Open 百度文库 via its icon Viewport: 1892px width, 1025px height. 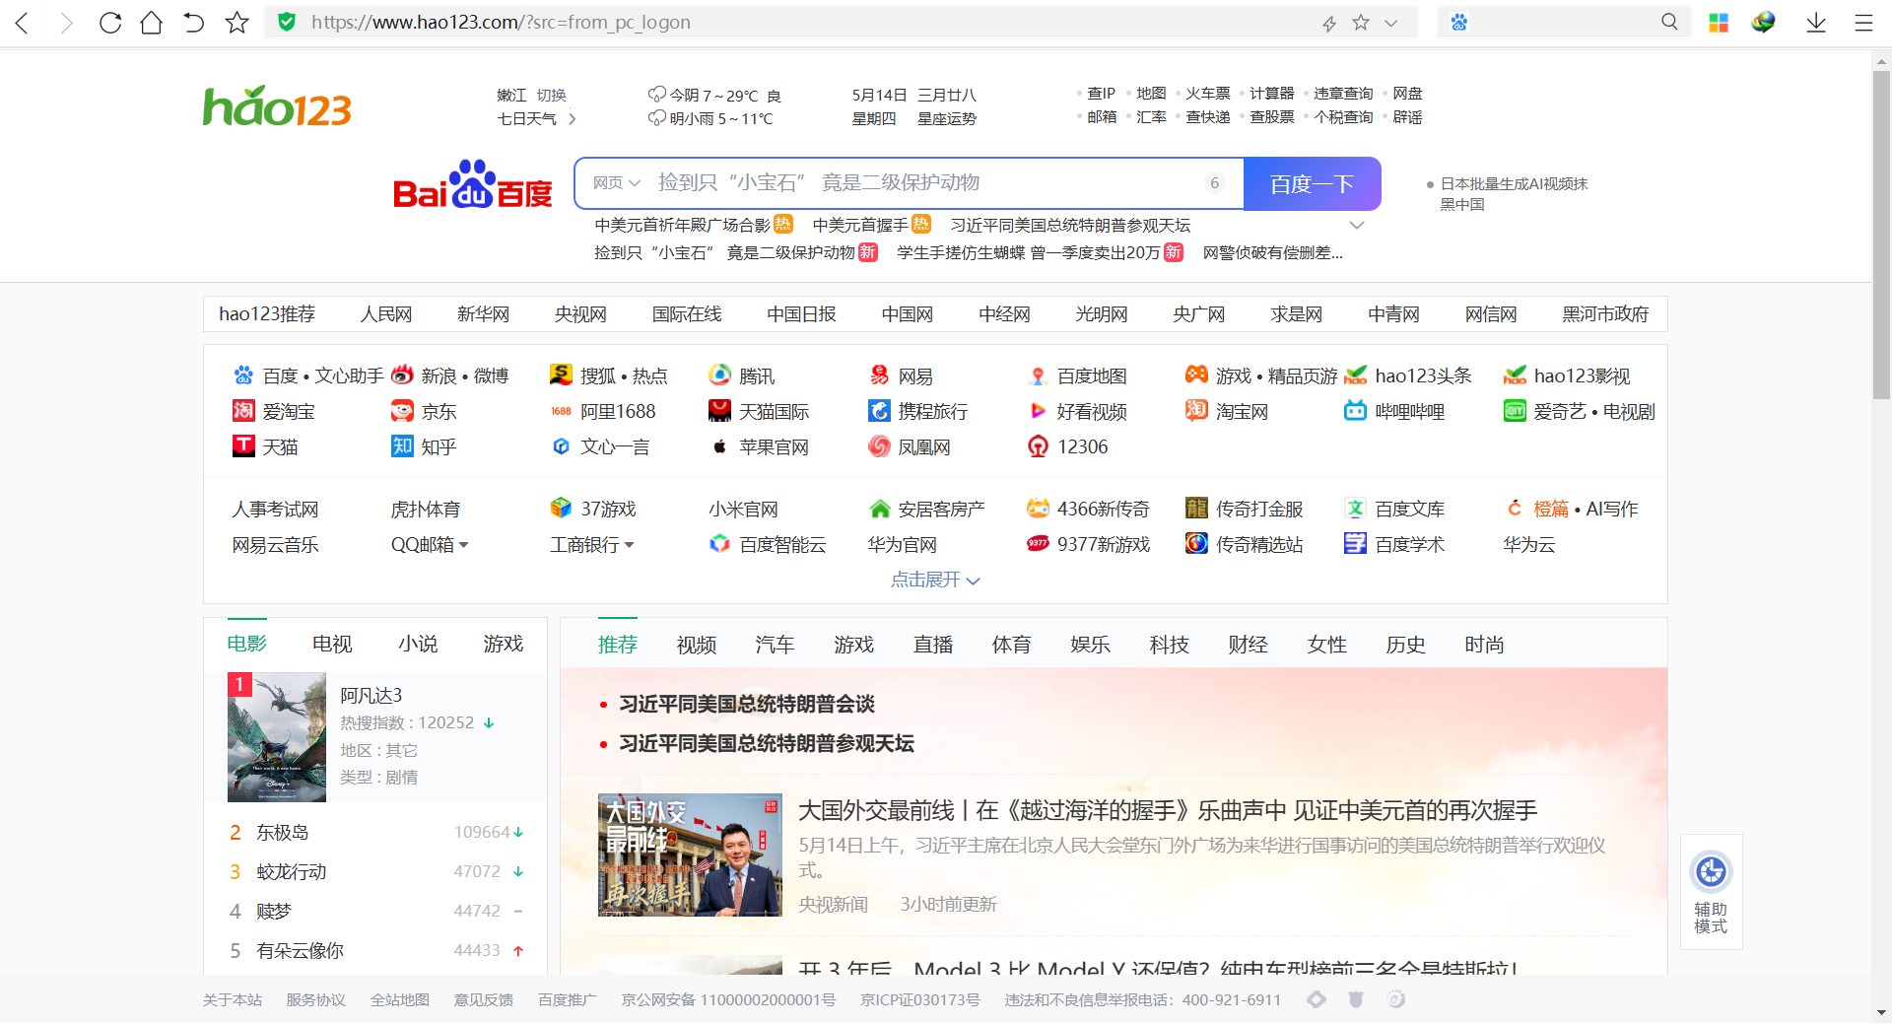click(x=1355, y=510)
